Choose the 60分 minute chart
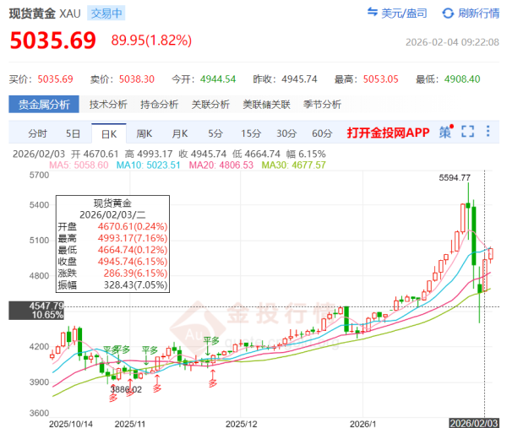This screenshot has height=428, width=507. 322,133
